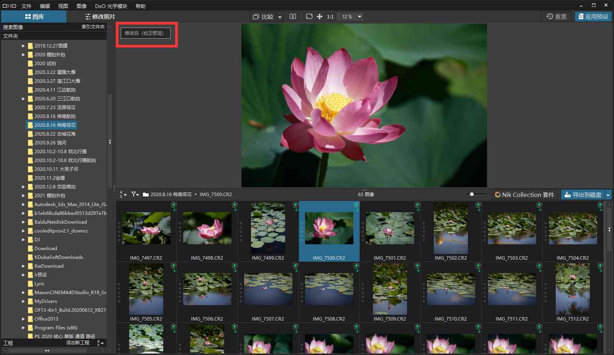Click the 索引文件夹 index folder button
The image size is (614, 355).
pyautogui.click(x=93, y=27)
